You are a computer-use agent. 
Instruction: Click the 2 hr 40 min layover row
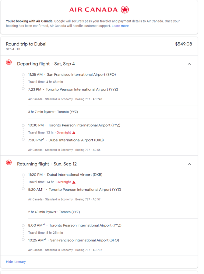[x=113, y=212]
